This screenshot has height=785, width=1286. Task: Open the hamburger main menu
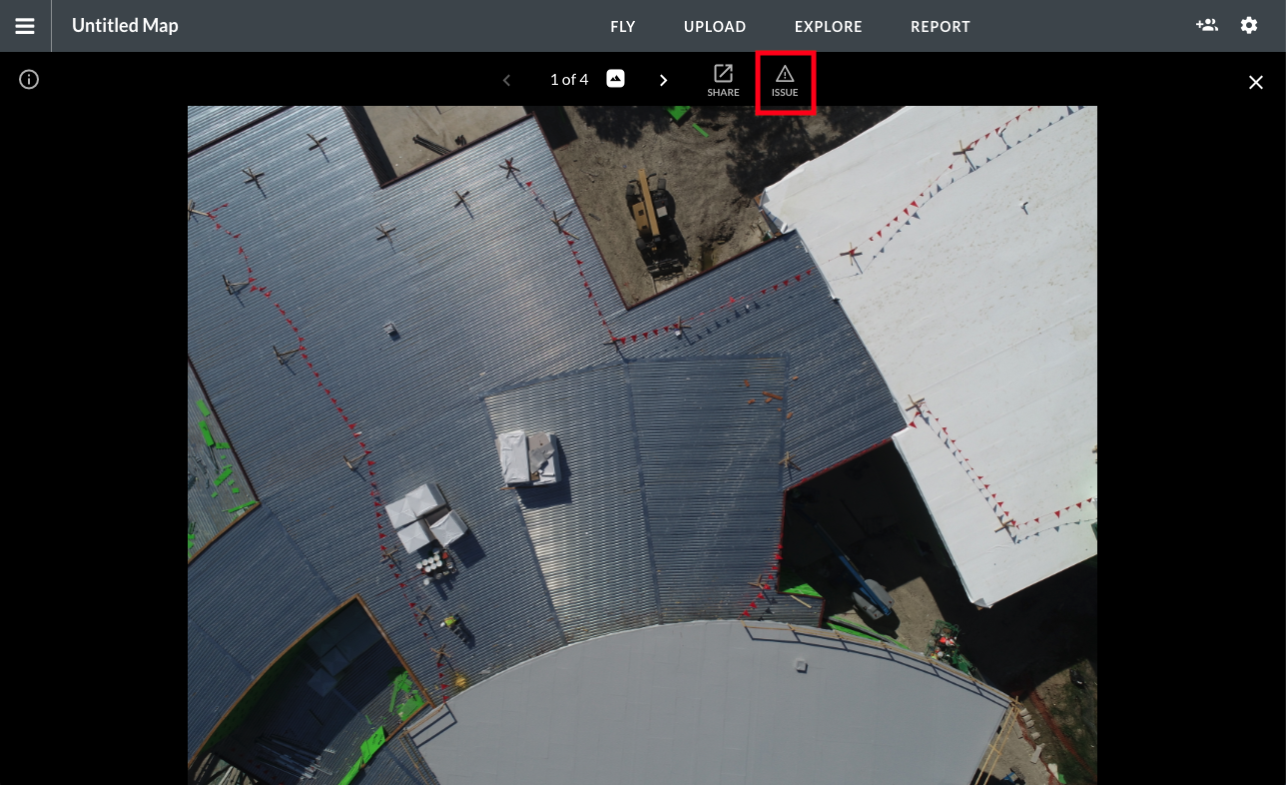[25, 26]
